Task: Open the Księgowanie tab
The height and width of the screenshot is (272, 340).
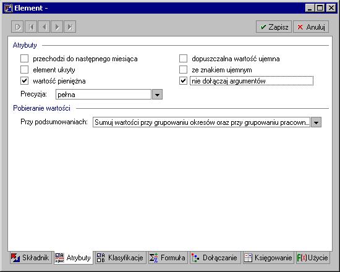Action: tap(268, 258)
